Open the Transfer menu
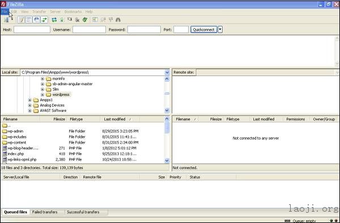The width and height of the screenshot is (340, 223). click(x=39, y=11)
